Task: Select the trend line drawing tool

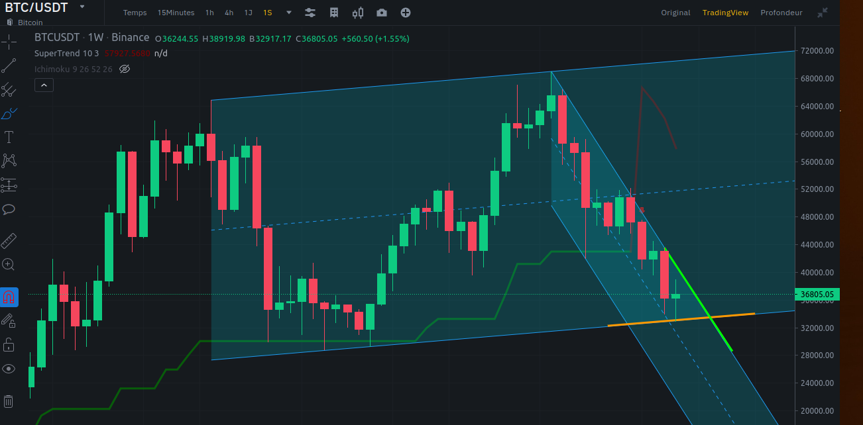Action: coord(9,66)
